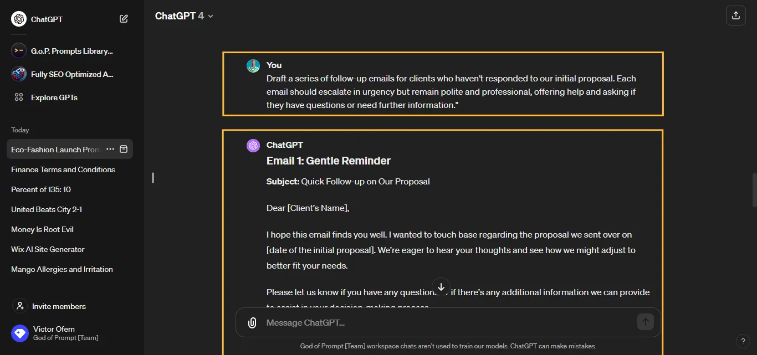Switch to the Wix AI Site Generator chat
Viewport: 757px width, 355px height.
(x=48, y=249)
